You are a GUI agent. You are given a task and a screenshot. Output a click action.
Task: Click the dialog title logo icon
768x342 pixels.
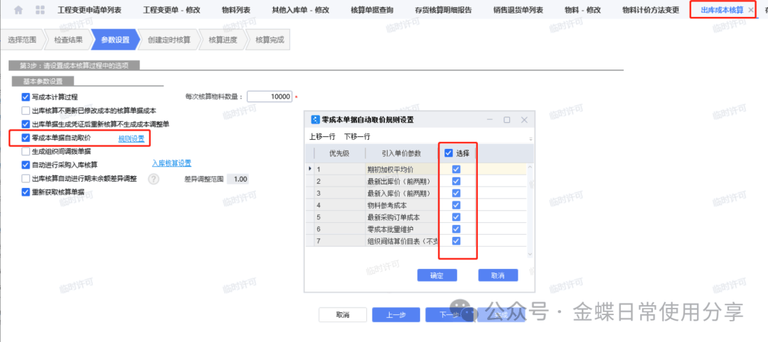click(315, 120)
